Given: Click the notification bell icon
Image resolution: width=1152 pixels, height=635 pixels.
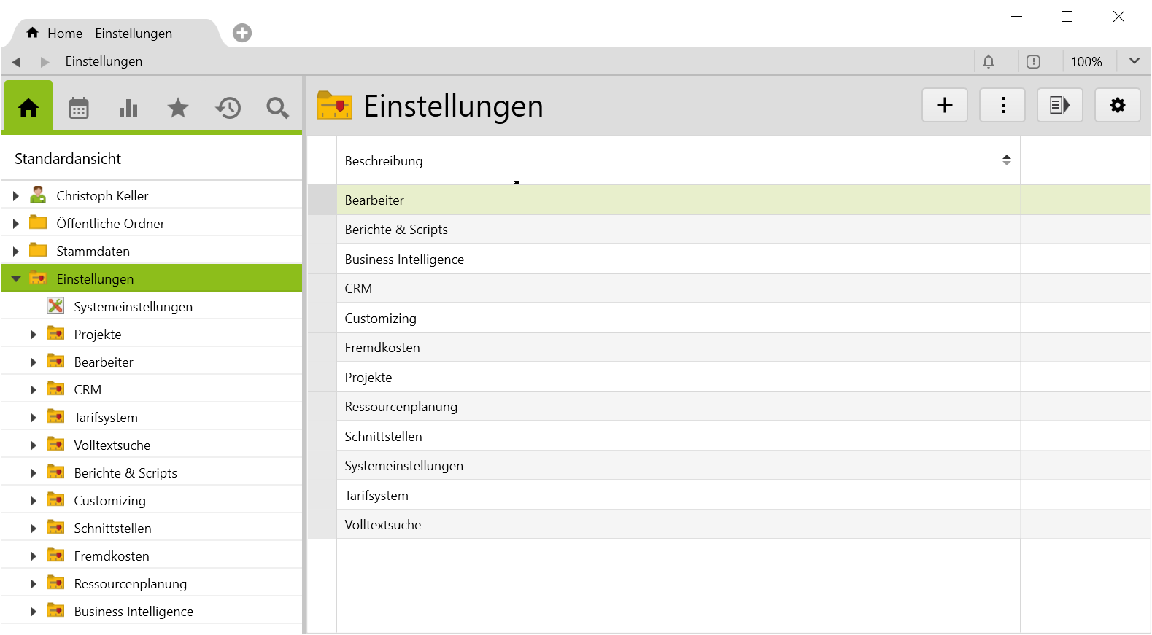Looking at the screenshot, I should (989, 62).
